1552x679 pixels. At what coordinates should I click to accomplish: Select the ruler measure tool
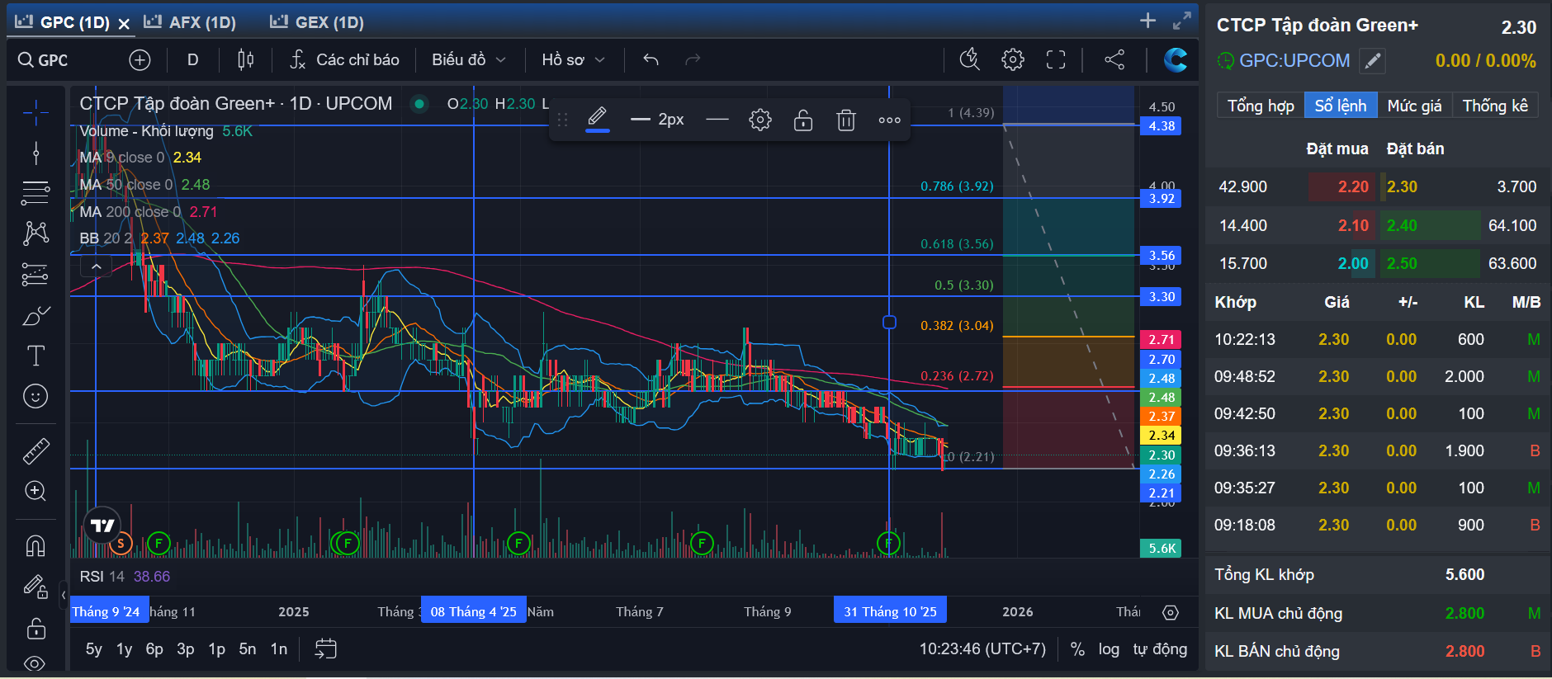(35, 450)
